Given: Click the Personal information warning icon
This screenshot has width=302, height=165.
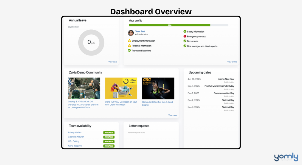Looking at the screenshot, I should (129, 46).
